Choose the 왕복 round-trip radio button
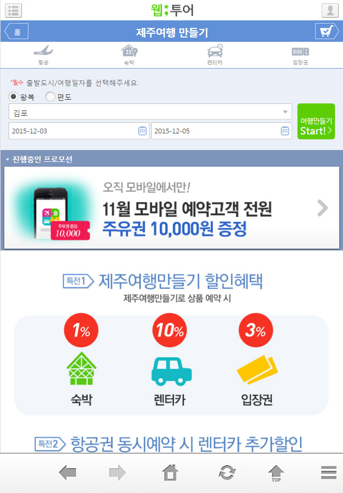 (13, 96)
